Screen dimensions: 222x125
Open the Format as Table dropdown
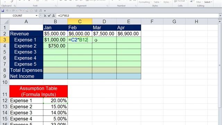coord(157,2)
